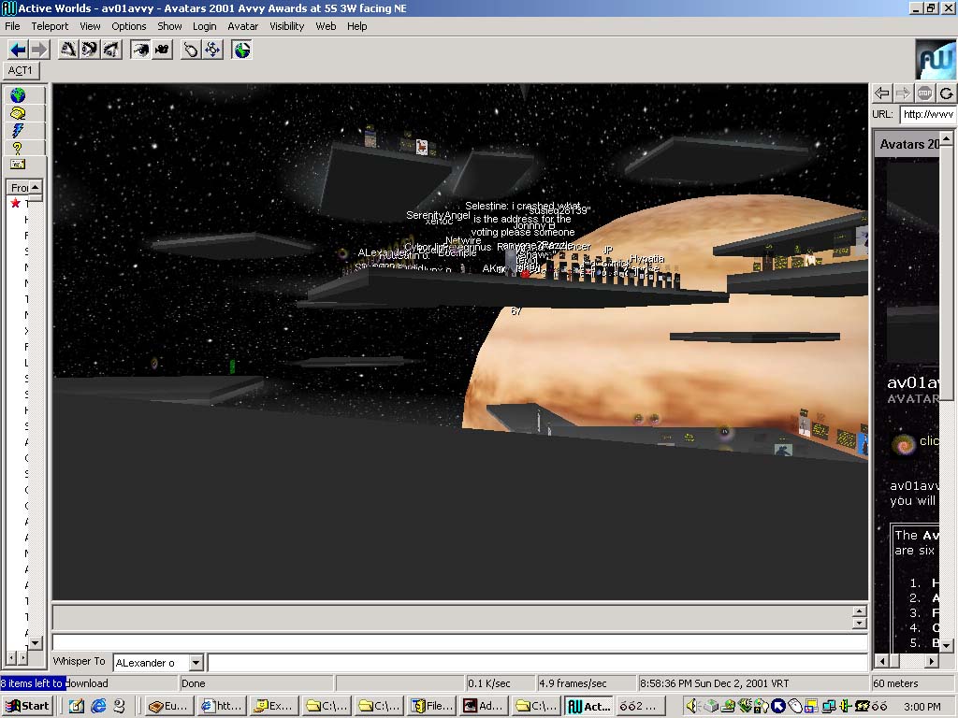Click the globe icon in the top toolbar
Viewport: 958px width, 718px height.
coord(242,50)
